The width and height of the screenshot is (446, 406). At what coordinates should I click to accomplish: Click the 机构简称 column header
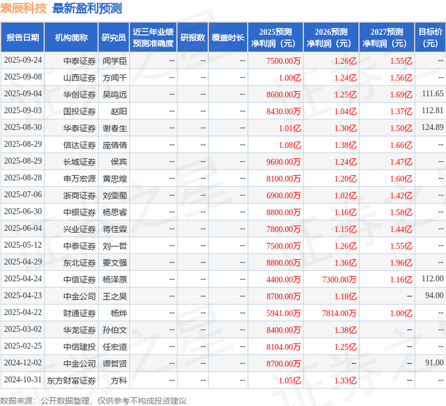pyautogui.click(x=71, y=38)
